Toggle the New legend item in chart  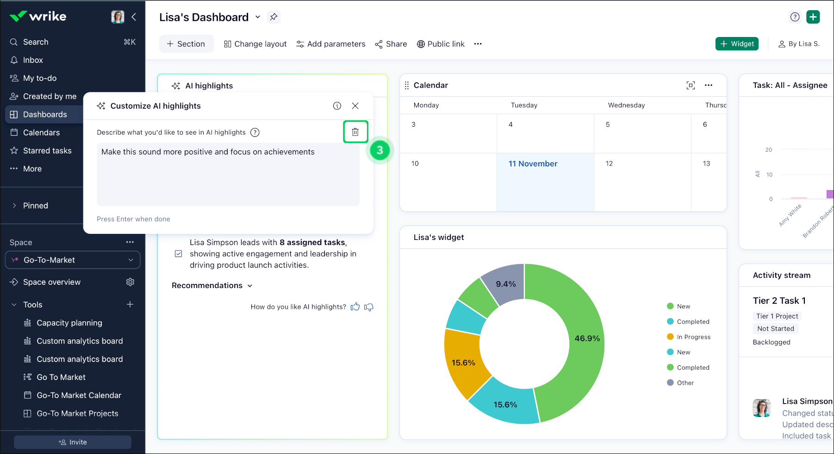pos(678,307)
